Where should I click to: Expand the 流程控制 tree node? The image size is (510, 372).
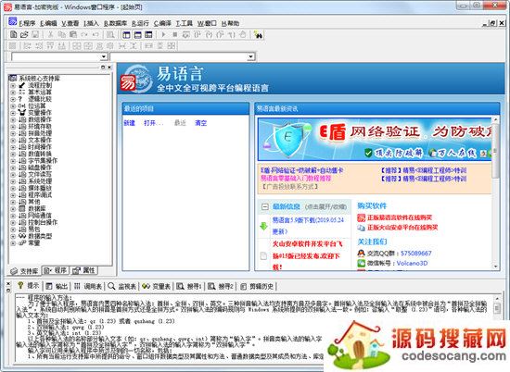[x=13, y=86]
